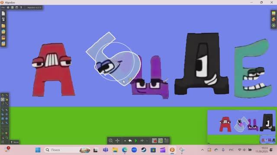Image resolution: width=277 pixels, height=155 pixels.
Task: Click the large scene preview thumbnail
Action: tap(242, 127)
